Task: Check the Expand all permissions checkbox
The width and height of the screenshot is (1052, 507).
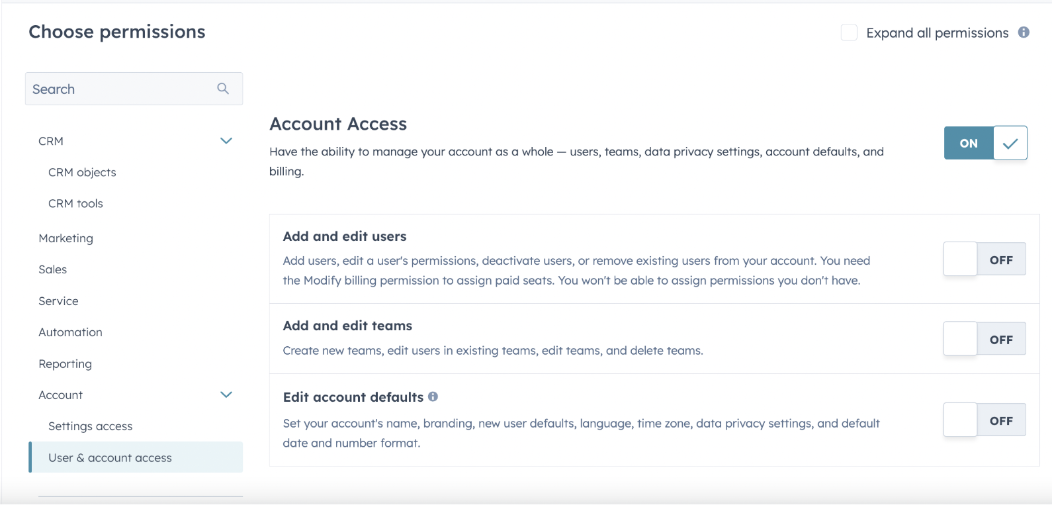Action: tap(849, 32)
